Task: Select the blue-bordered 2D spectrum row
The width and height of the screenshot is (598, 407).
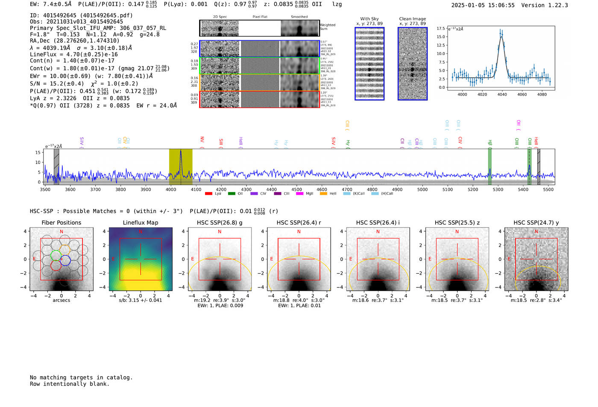Action: 260,49
